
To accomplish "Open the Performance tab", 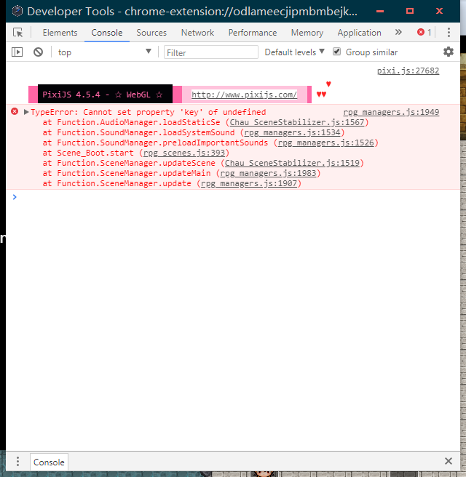I will coord(253,33).
